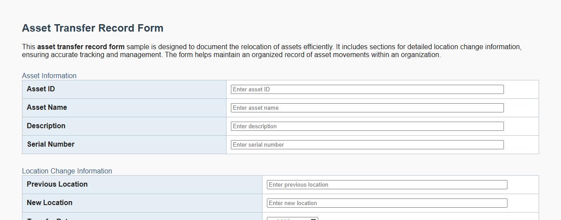This screenshot has width=561, height=220.
Task: Click the 'New Location' row label
Action: (50, 202)
